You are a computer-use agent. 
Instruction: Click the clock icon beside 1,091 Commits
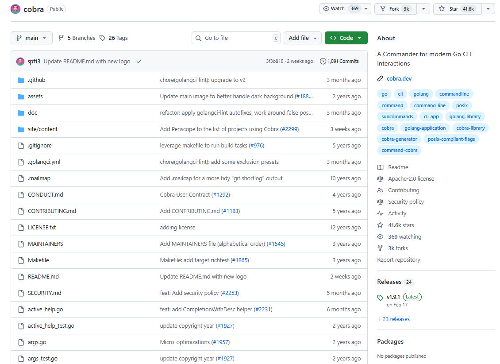[323, 61]
